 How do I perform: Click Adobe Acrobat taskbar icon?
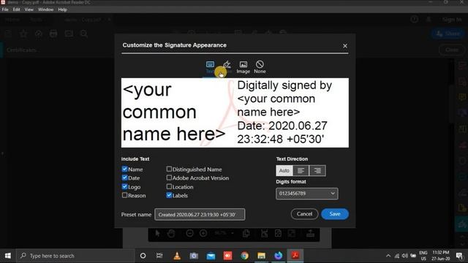point(295,256)
